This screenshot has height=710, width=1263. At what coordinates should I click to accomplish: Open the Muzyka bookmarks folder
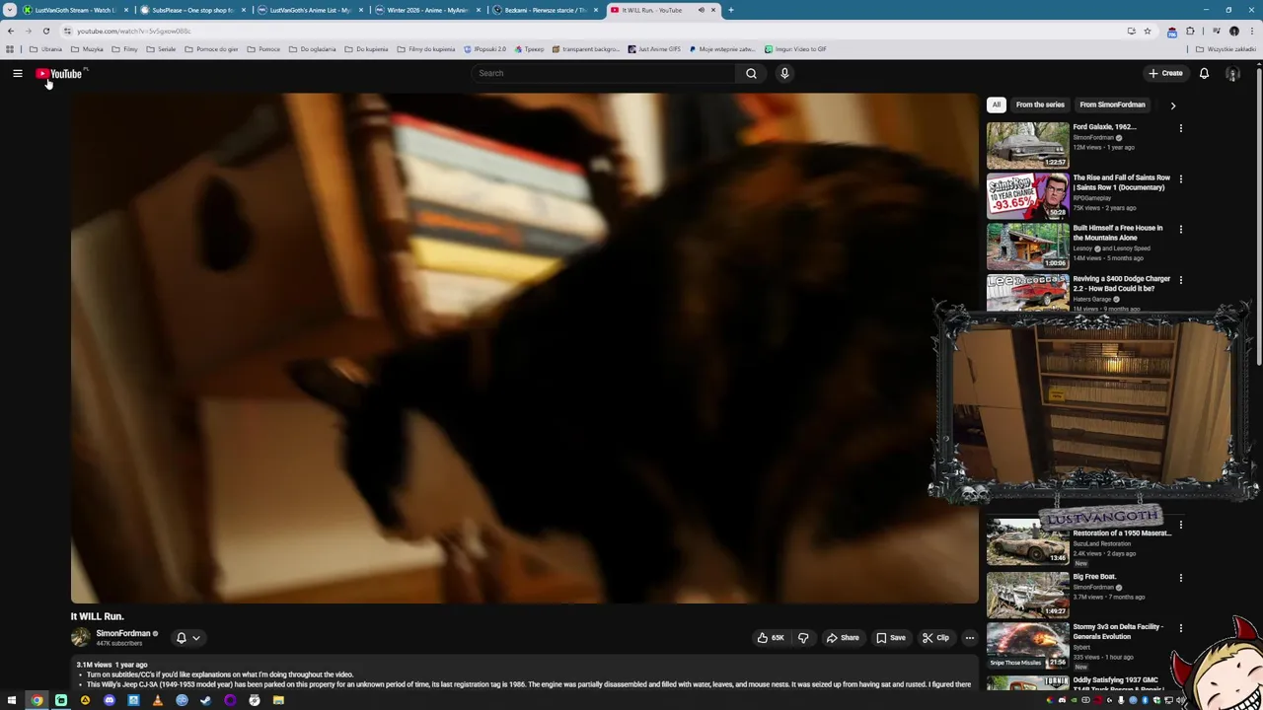point(87,49)
